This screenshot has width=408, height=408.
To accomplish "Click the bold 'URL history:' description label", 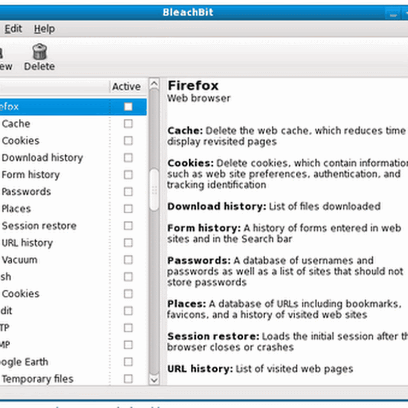I will tap(200, 369).
